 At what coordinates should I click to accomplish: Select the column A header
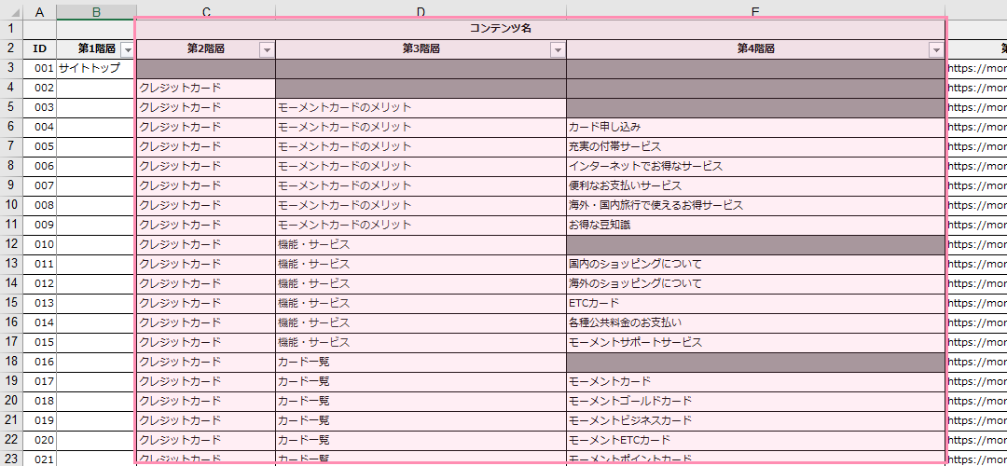point(39,11)
